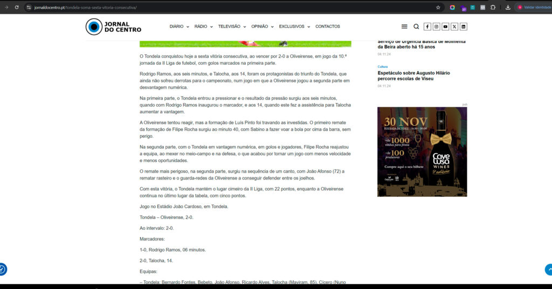Viewport: 552px width, 289px height.
Task: Expand the Rádio dropdown menu
Action: [x=203, y=26]
